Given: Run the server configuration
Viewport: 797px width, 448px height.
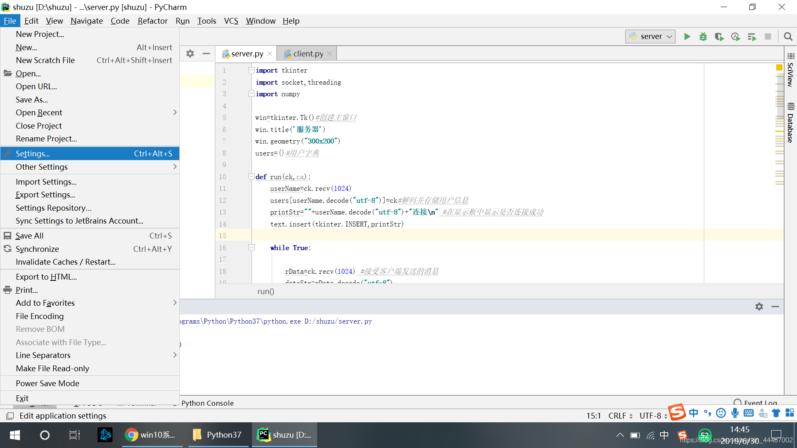Looking at the screenshot, I should 687,37.
